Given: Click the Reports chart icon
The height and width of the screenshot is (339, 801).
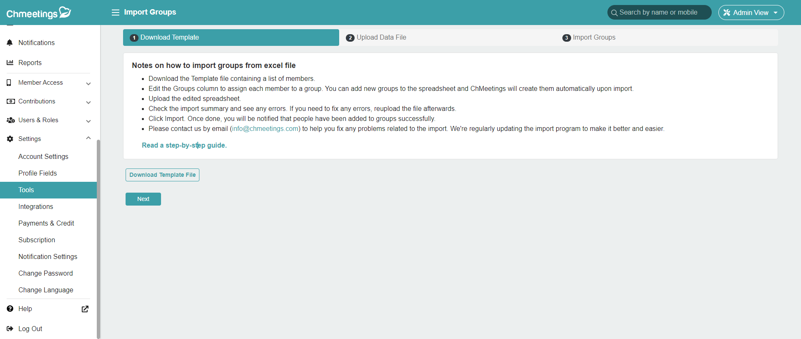Looking at the screenshot, I should (x=10, y=63).
